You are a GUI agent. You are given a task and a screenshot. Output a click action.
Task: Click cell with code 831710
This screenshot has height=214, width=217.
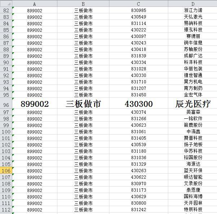pos(139,82)
